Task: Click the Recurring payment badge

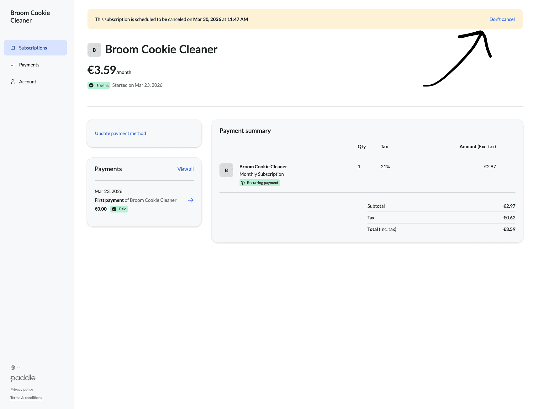Action: [259, 183]
